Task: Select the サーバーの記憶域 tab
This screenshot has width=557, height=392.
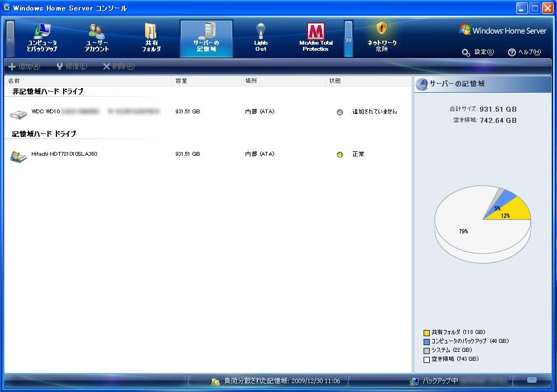Action: pyautogui.click(x=207, y=38)
